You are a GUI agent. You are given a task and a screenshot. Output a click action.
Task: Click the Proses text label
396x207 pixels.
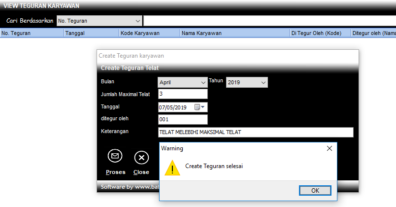pos(115,172)
